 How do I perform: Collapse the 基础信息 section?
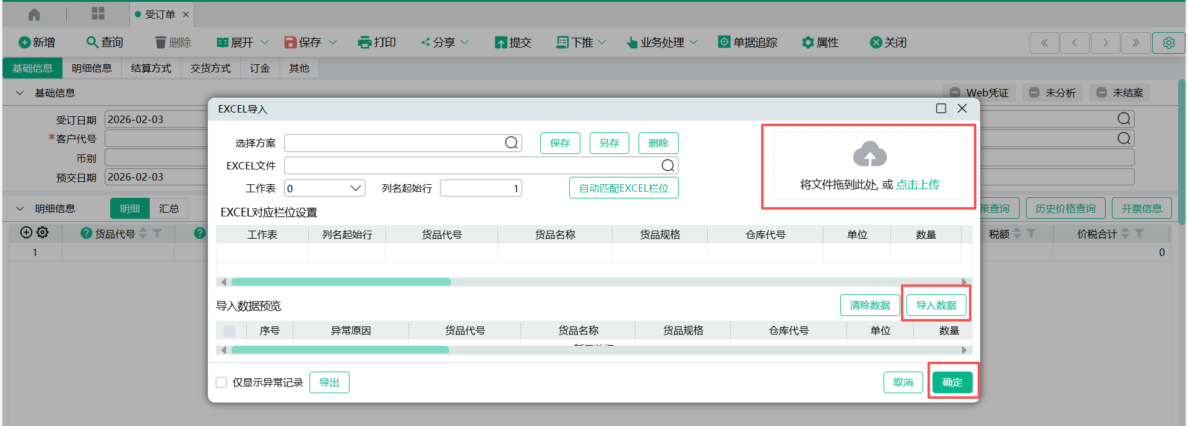[20, 93]
